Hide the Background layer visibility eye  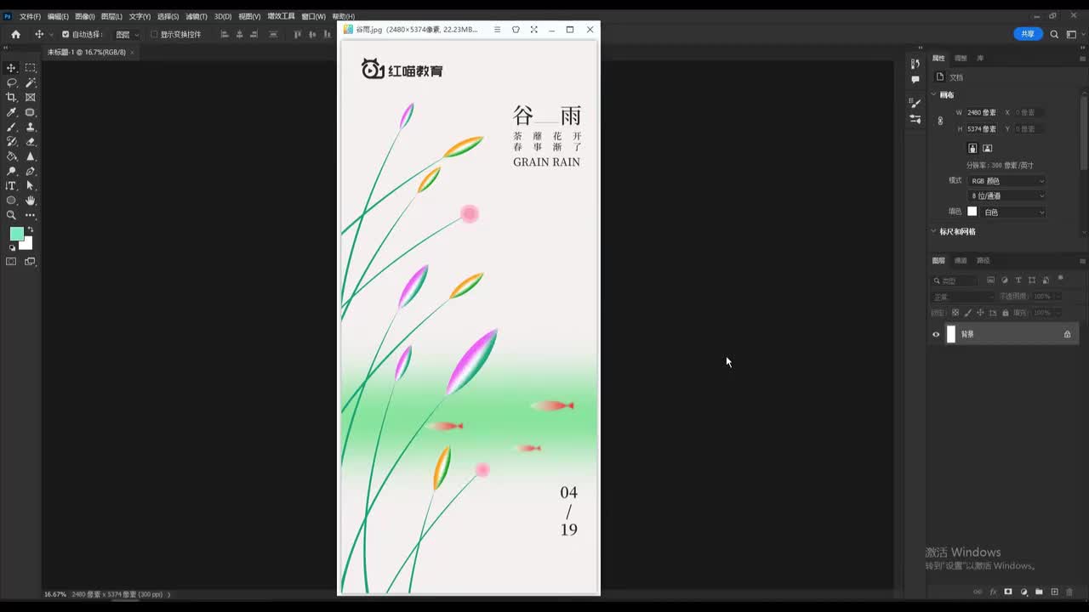tap(936, 334)
